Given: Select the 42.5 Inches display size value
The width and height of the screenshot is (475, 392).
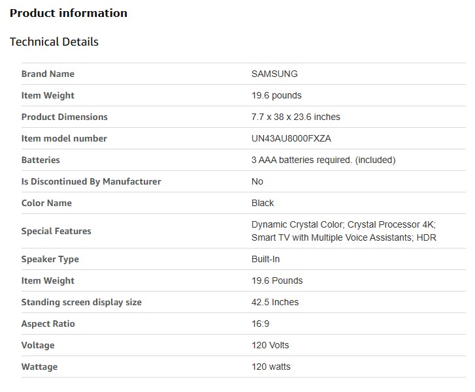Looking at the screenshot, I should [x=275, y=302].
